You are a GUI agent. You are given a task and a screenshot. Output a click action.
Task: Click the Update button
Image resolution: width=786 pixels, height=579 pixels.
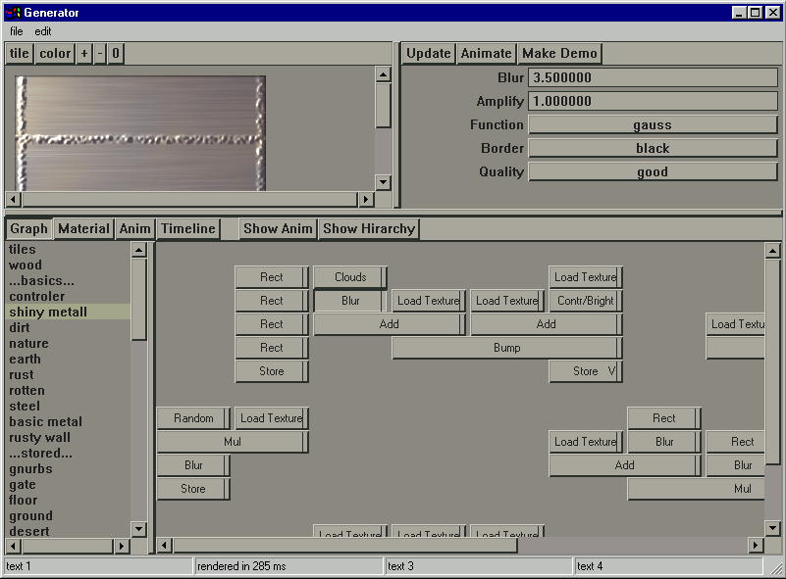tap(429, 54)
